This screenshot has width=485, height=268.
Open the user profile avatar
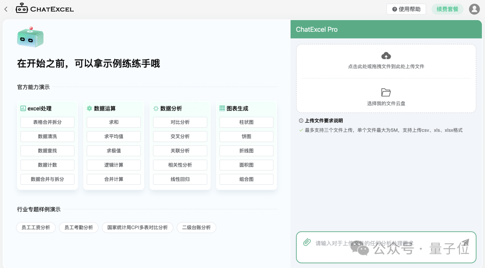coord(474,9)
